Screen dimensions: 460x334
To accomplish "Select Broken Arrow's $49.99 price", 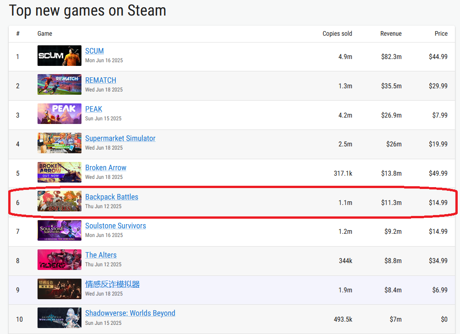I will tap(438, 173).
